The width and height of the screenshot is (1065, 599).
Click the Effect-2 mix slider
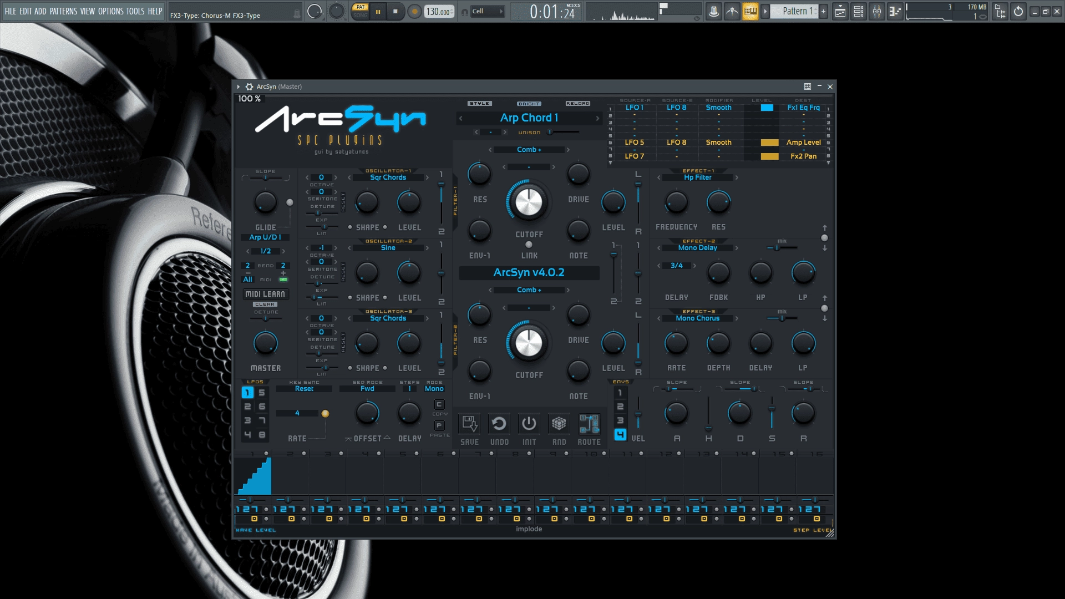click(782, 248)
